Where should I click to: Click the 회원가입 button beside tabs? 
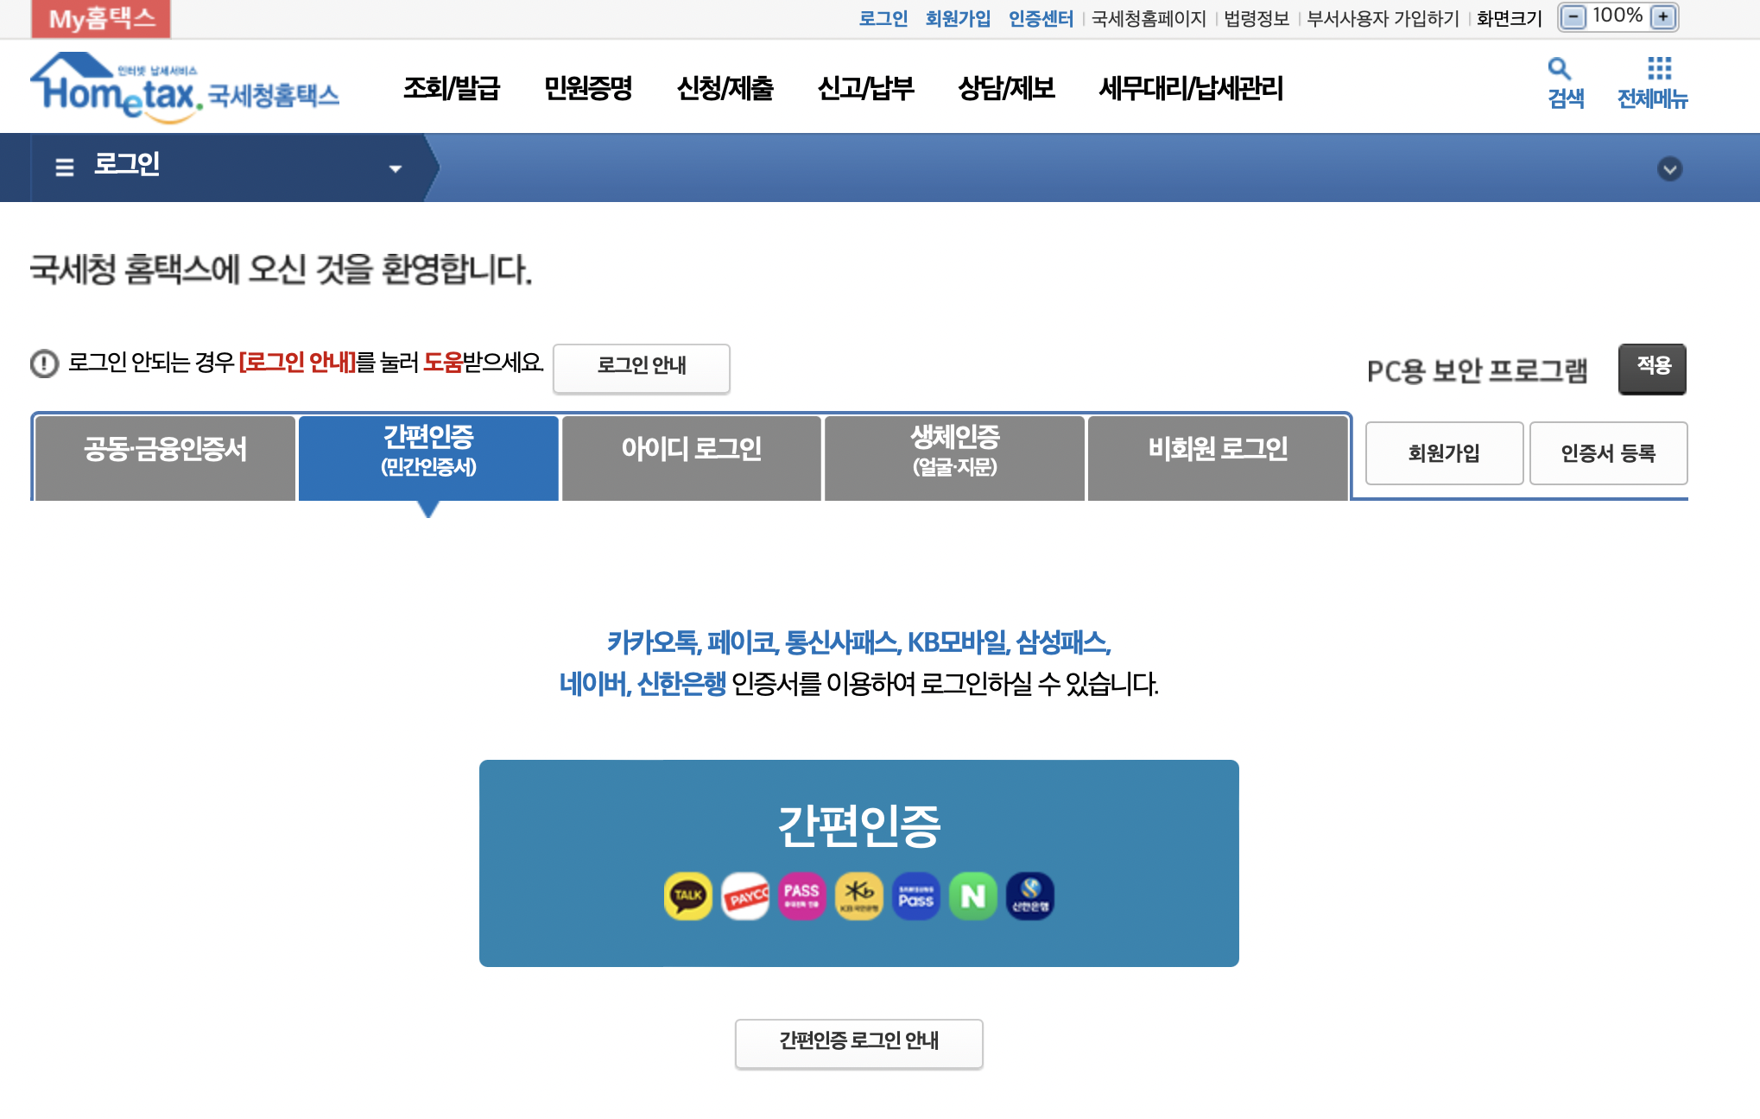point(1444,453)
